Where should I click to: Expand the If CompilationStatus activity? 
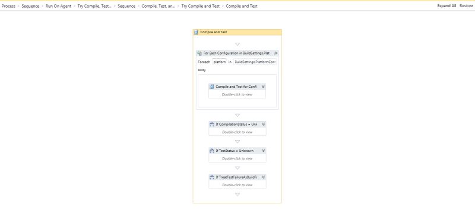coord(263,125)
